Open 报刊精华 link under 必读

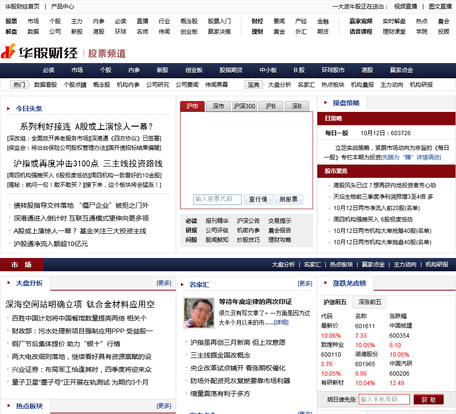217,221
